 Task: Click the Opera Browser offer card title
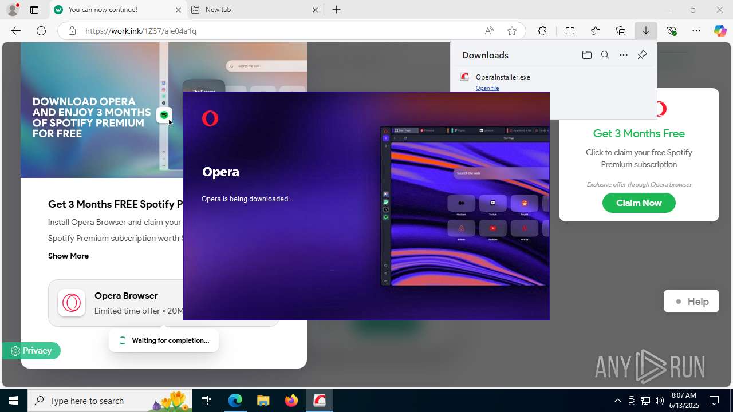[126, 296]
